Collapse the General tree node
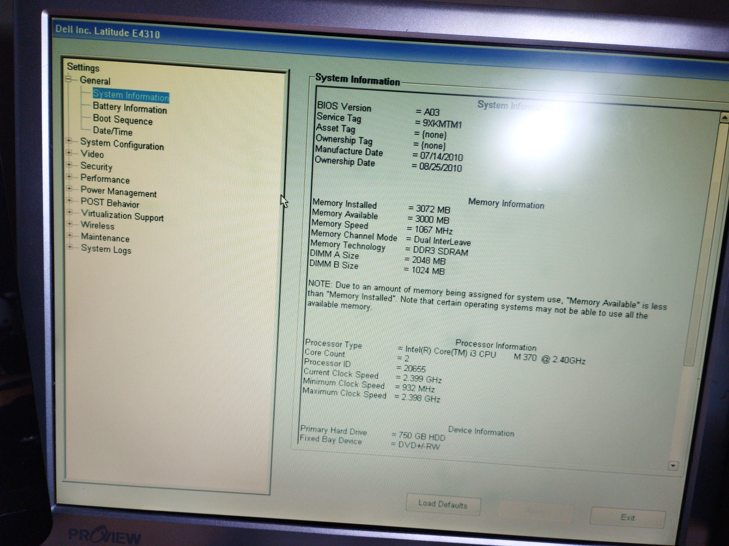 pyautogui.click(x=69, y=79)
